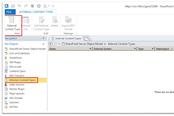Go back with the navigation arrow
This screenshot has width=174, height=116.
pos(51,44)
